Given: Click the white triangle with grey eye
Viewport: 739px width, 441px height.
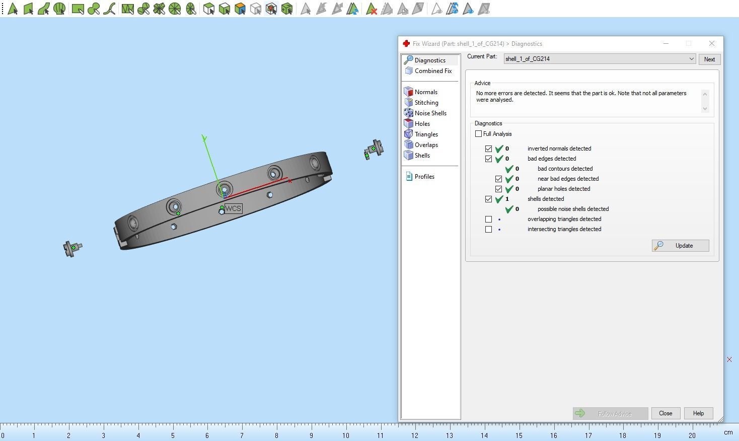Looking at the screenshot, I should coord(437,9).
